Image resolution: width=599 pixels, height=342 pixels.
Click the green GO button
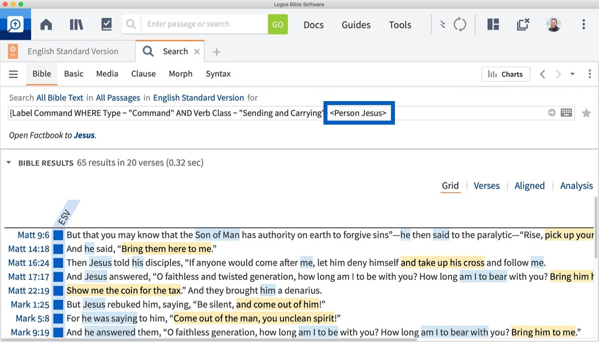[278, 24]
